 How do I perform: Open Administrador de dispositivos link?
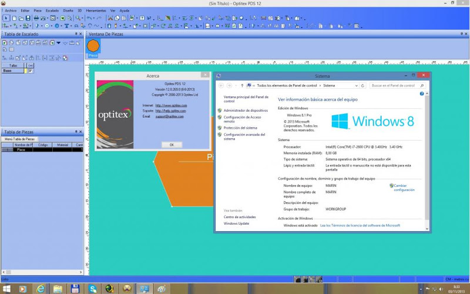point(246,111)
